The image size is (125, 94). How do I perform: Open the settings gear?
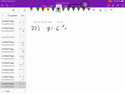point(118,5)
